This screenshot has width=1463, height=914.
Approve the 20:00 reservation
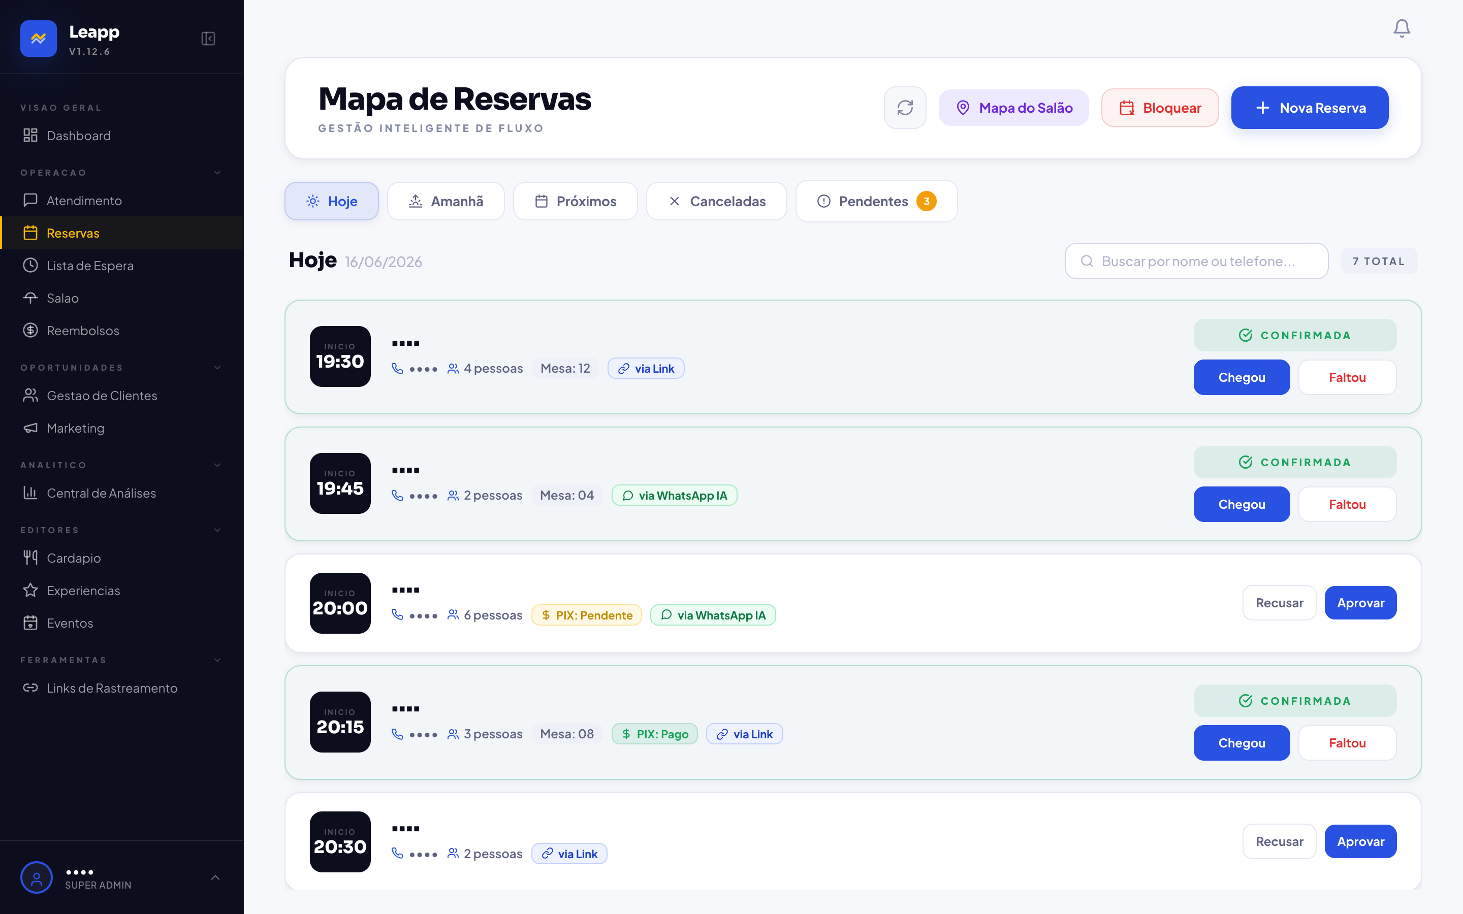point(1360,603)
